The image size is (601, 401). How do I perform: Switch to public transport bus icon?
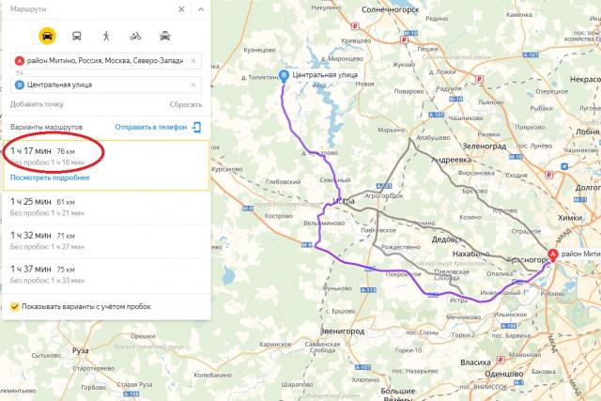point(77,36)
